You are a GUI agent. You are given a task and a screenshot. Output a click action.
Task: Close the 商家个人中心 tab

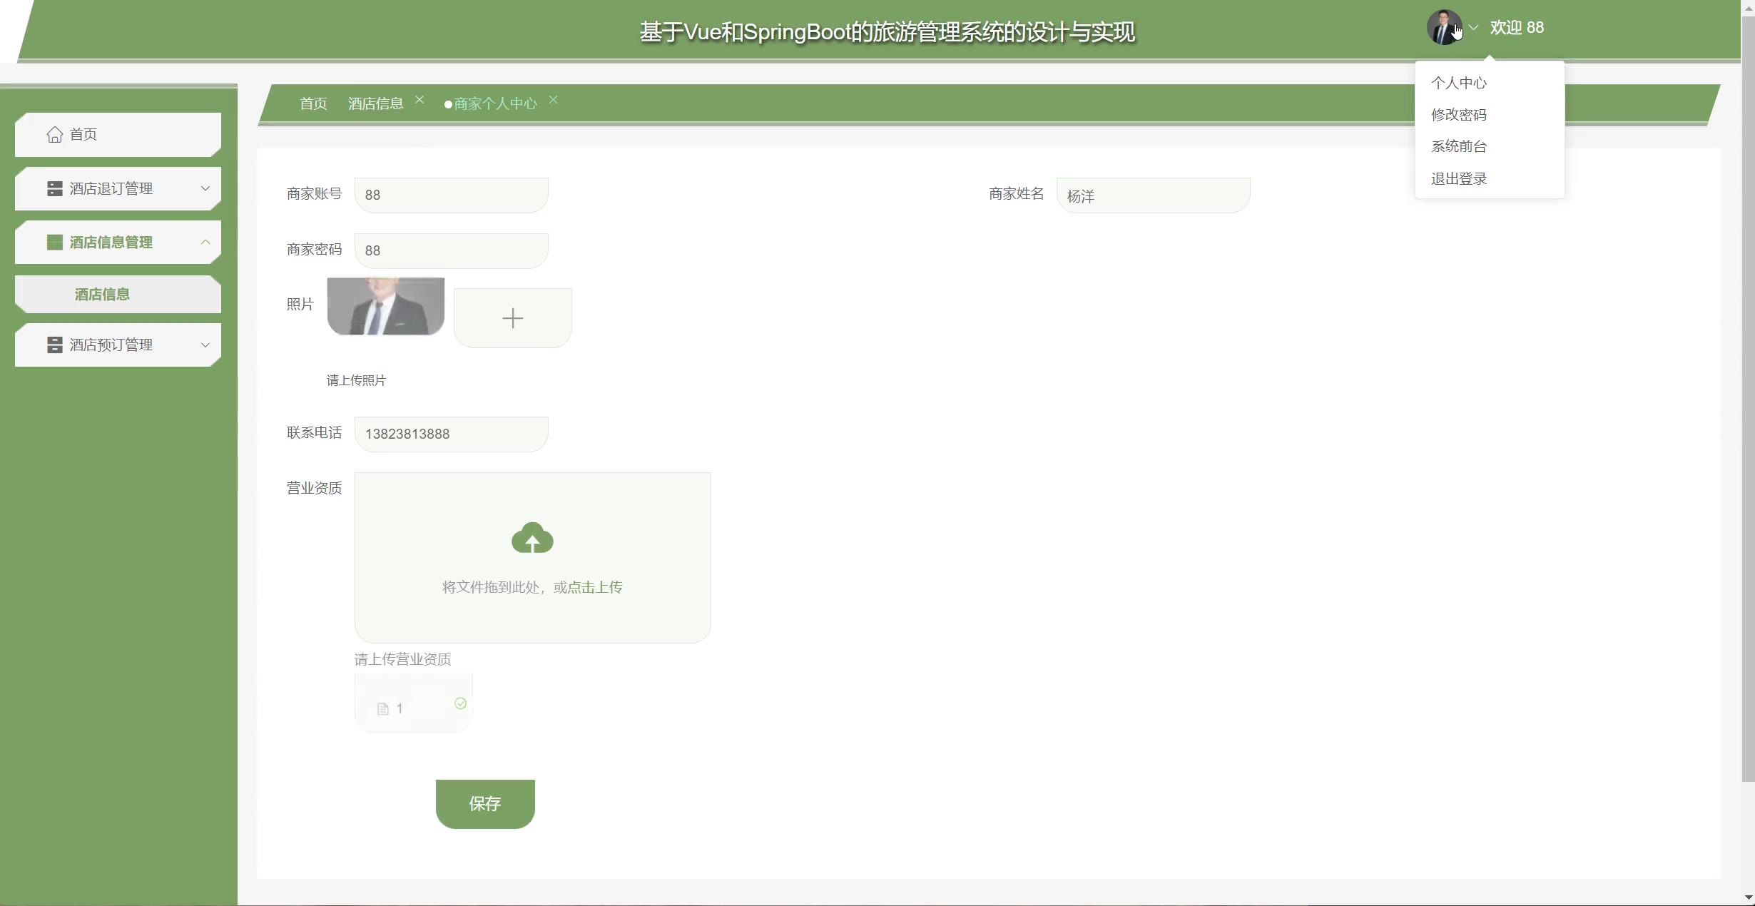[553, 100]
